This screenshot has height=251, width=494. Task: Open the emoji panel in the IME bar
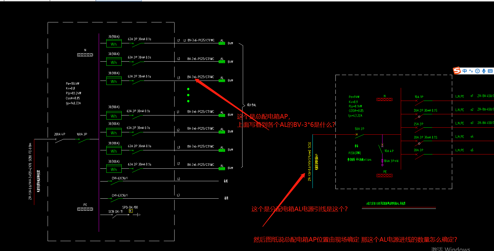pyautogui.click(x=477, y=71)
